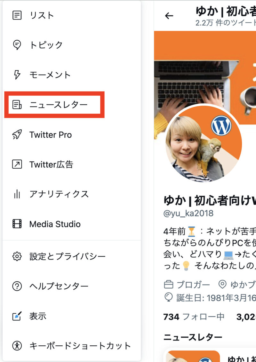The height and width of the screenshot is (362, 256).
Task: Click the Topics speech bubble icon
Action: (17, 45)
